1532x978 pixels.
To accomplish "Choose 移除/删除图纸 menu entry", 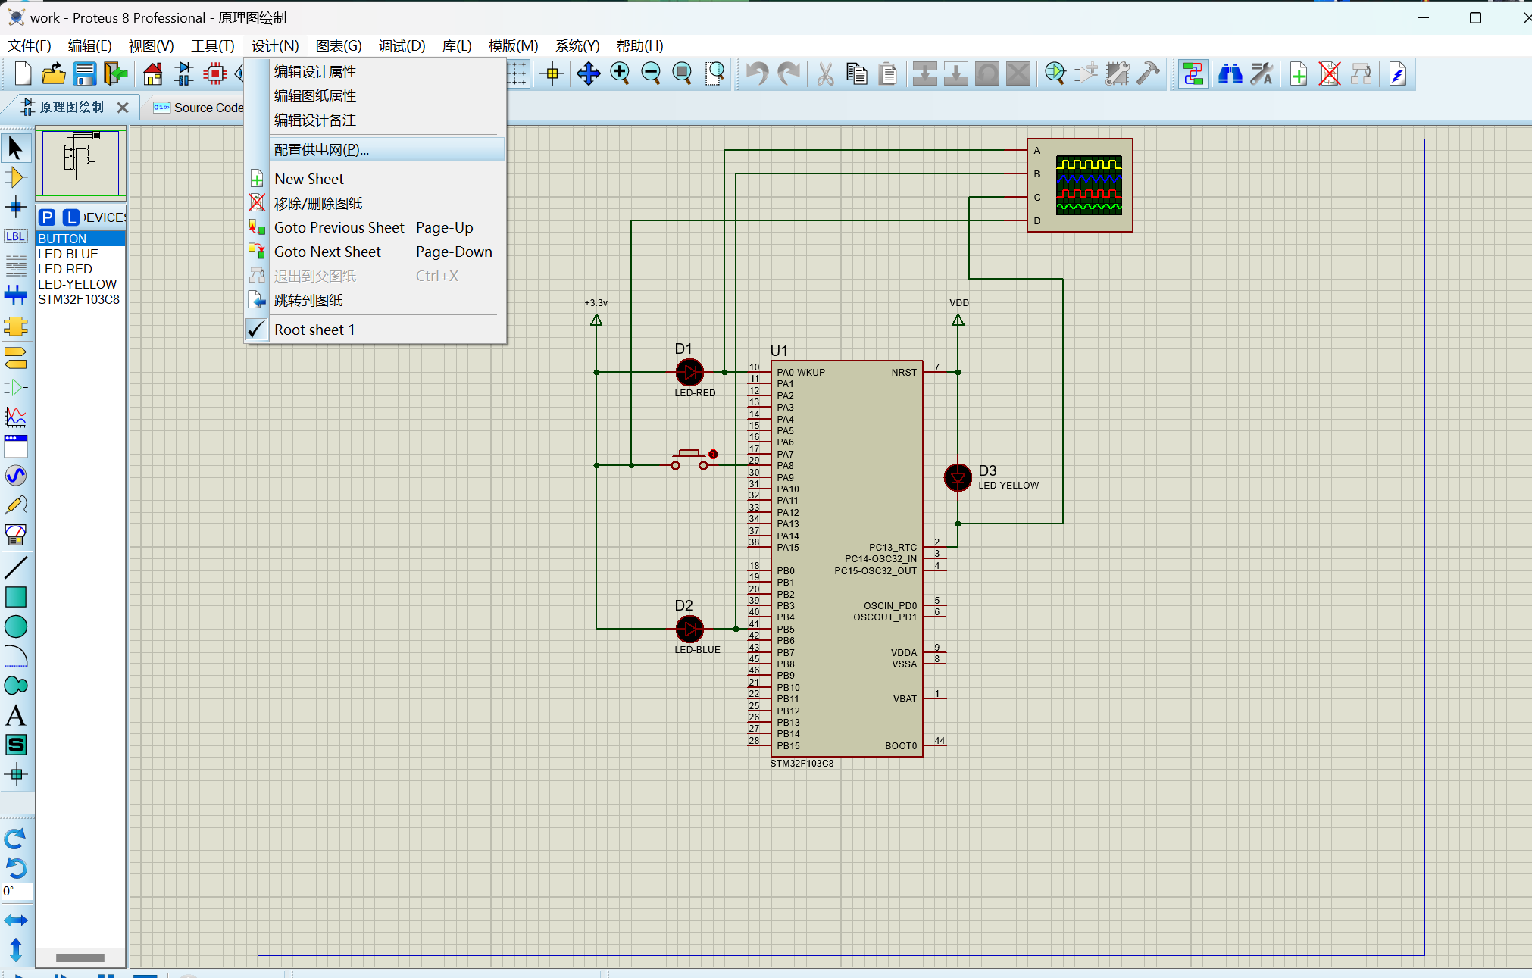I will click(376, 203).
